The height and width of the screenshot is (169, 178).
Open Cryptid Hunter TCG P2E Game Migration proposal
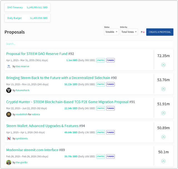(71, 102)
